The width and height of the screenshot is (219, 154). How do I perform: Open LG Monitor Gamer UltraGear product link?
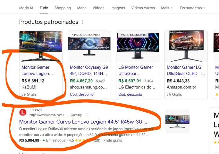[x=136, y=71]
